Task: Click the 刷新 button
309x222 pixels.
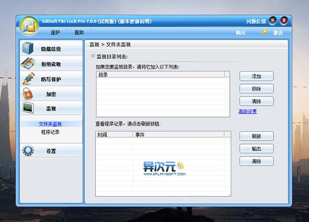Action: (x=256, y=136)
